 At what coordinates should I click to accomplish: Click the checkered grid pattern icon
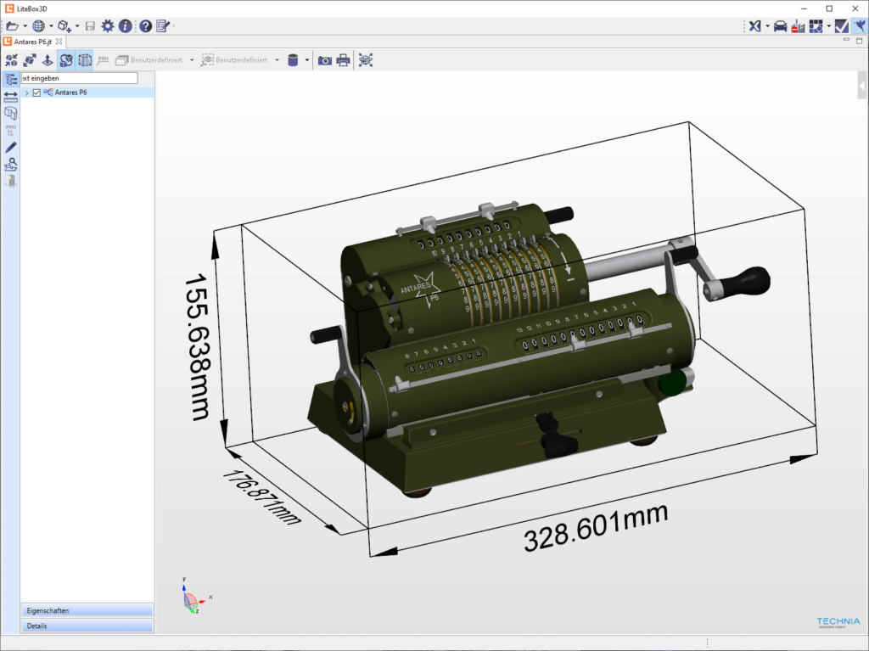(816, 26)
